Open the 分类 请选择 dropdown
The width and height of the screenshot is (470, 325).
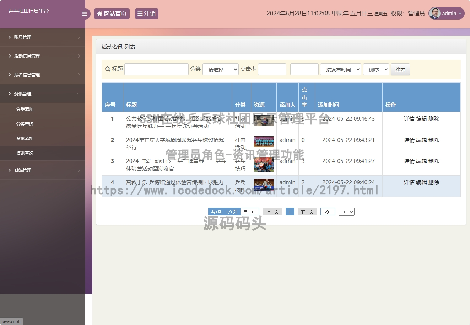tap(221, 69)
